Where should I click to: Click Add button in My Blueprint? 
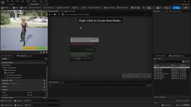click(4, 59)
